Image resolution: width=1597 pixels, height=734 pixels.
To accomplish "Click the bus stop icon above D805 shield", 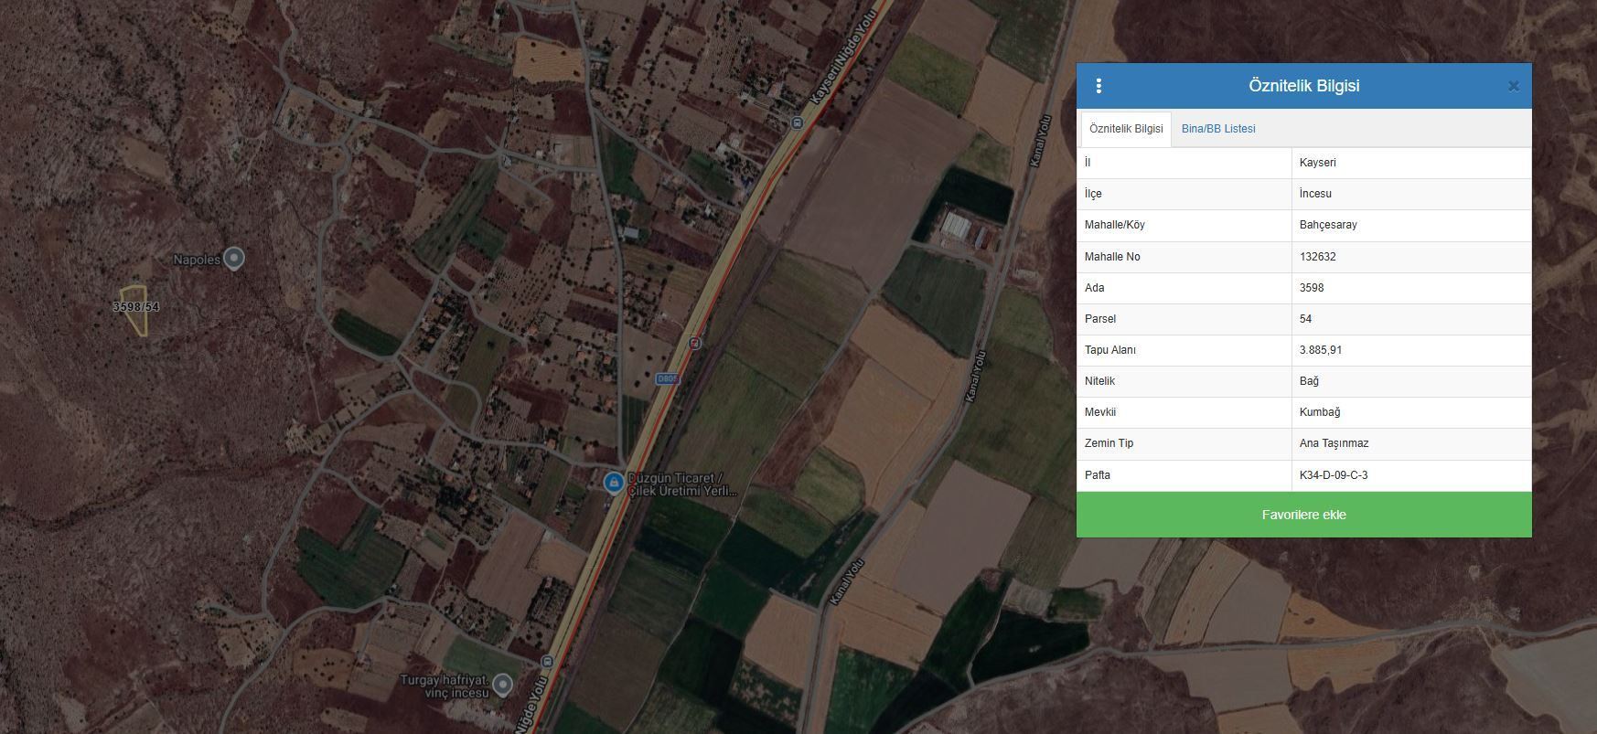I will pyautogui.click(x=695, y=344).
